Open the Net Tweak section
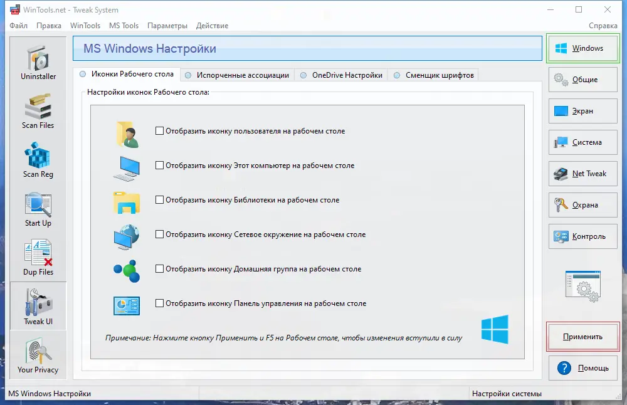 583,174
